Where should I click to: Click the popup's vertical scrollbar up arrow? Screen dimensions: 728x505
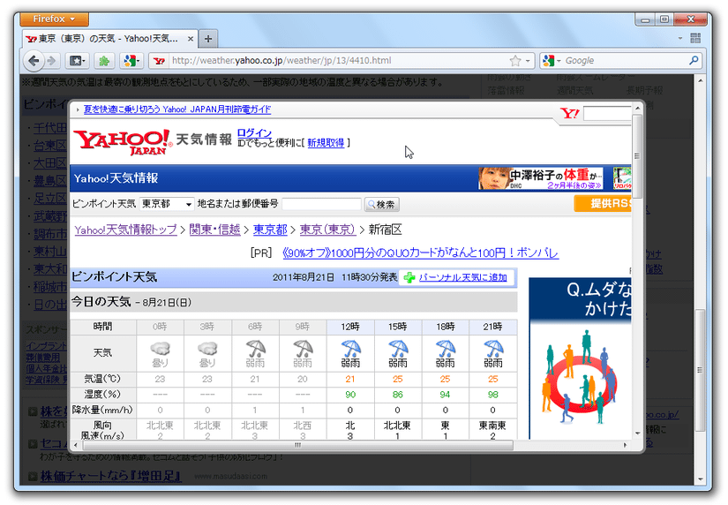tap(637, 109)
